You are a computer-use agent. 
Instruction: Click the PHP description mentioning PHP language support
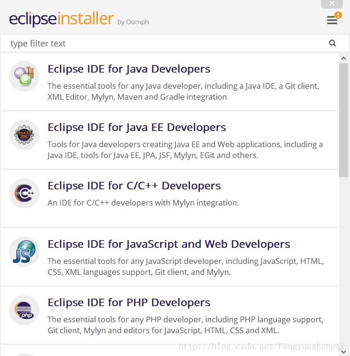click(185, 325)
